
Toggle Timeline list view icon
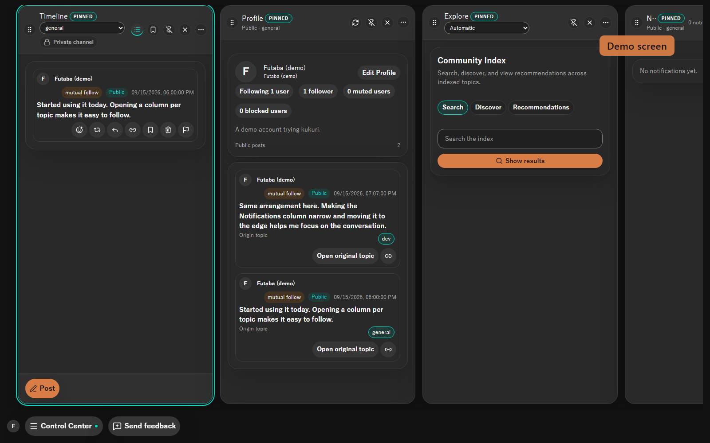(137, 30)
